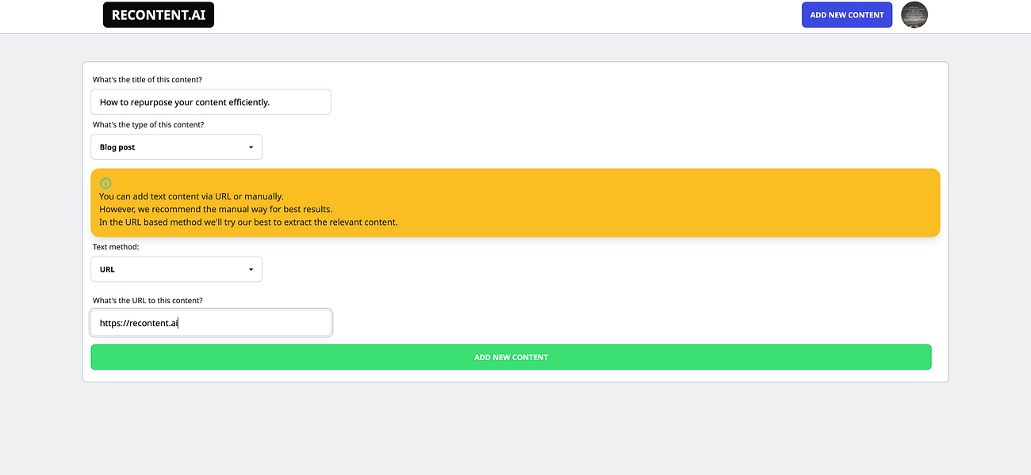Open the URL text method dropdown
This screenshot has height=475, width=1031.
click(177, 269)
